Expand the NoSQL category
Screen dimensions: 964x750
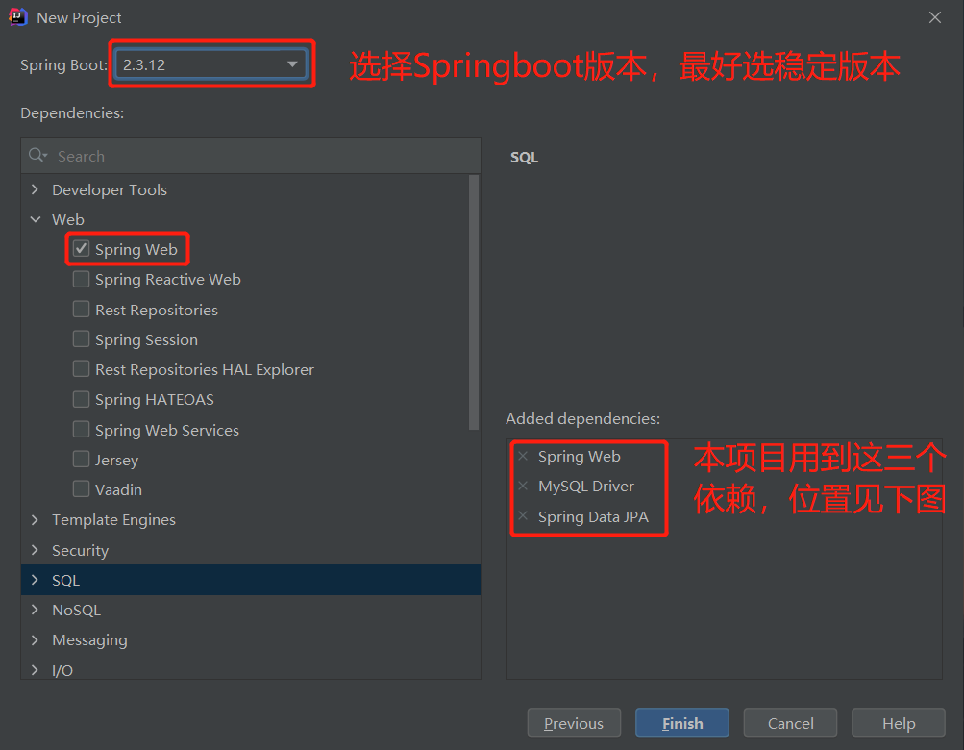tap(36, 610)
